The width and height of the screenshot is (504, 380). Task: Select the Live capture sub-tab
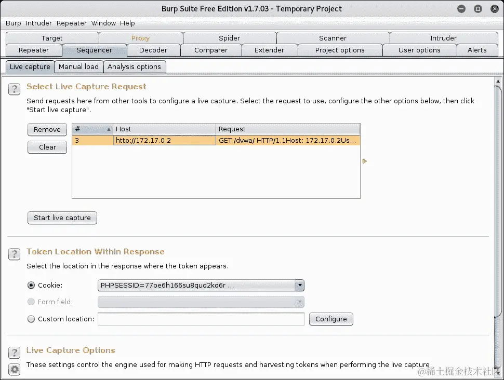[30, 66]
